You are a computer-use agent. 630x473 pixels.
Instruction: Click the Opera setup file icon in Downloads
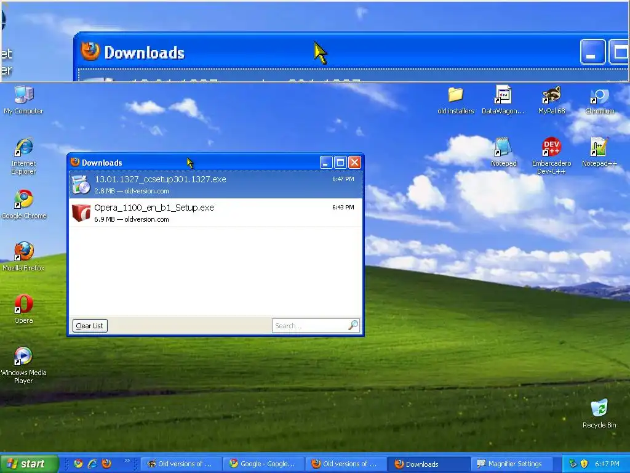click(81, 212)
